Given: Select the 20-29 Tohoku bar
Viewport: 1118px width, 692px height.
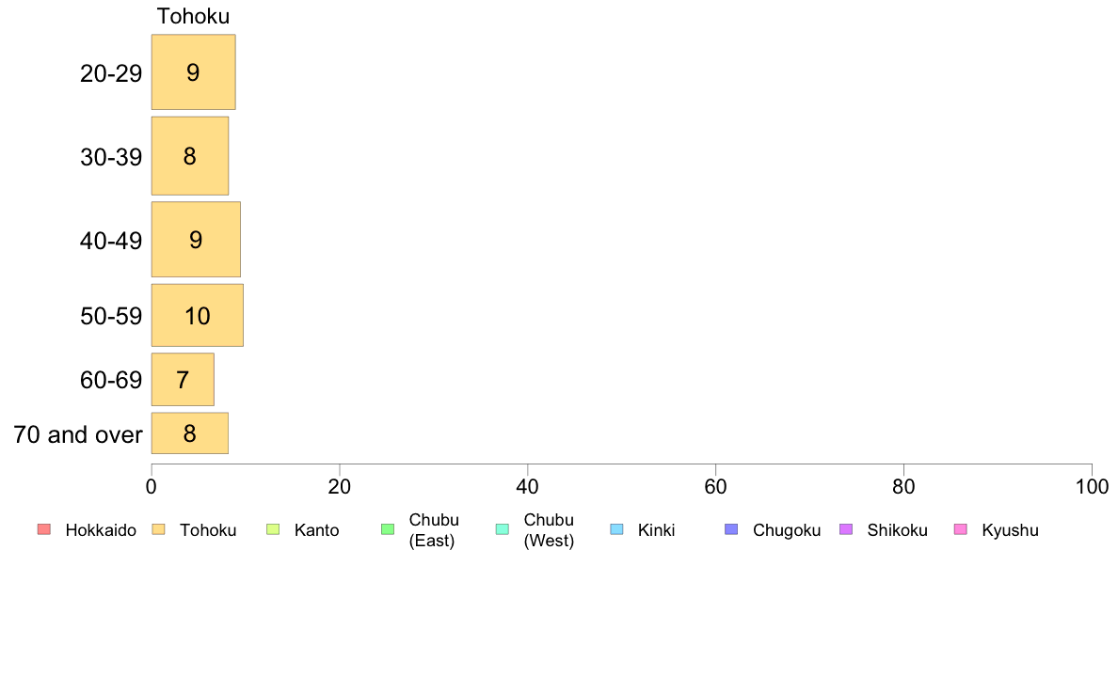Looking at the screenshot, I should (x=193, y=72).
